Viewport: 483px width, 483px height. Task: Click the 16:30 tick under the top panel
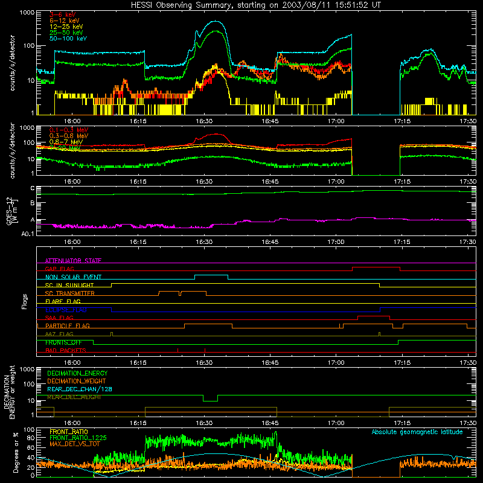204,121
